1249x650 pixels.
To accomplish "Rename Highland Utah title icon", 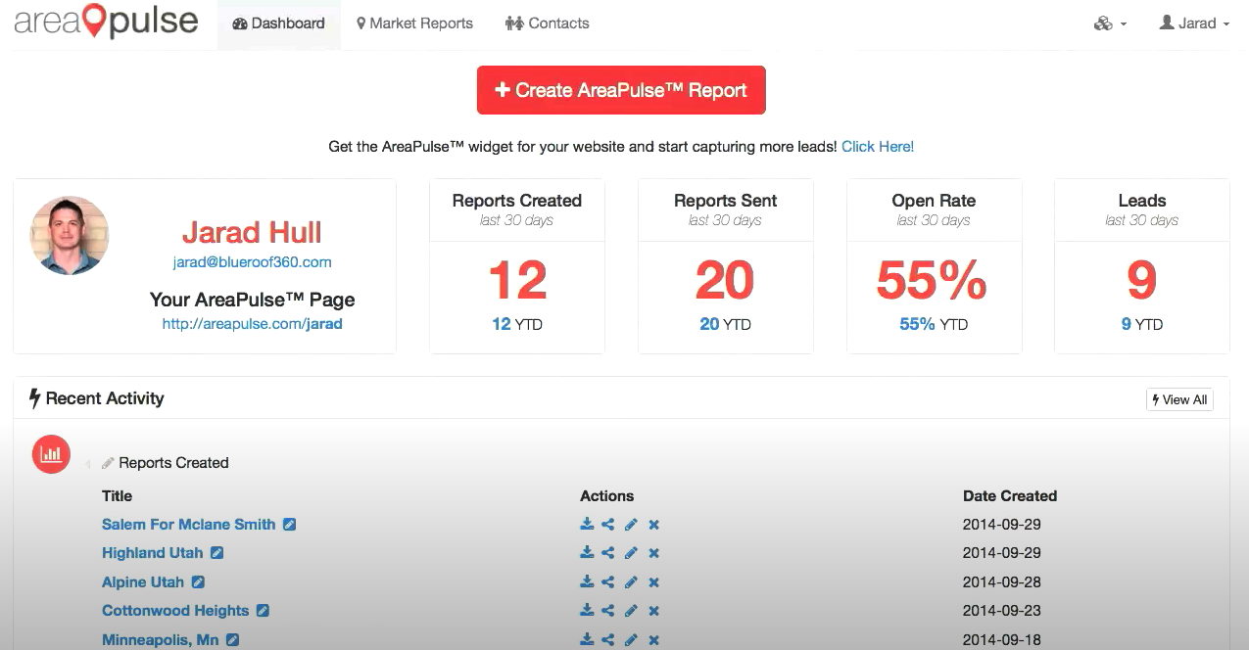I will (217, 553).
